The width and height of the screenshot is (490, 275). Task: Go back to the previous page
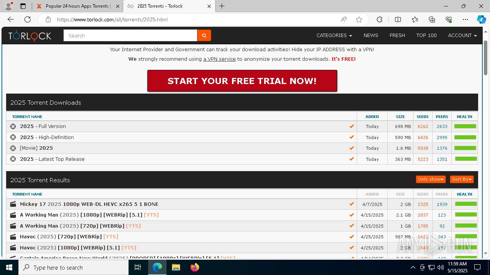(11, 19)
